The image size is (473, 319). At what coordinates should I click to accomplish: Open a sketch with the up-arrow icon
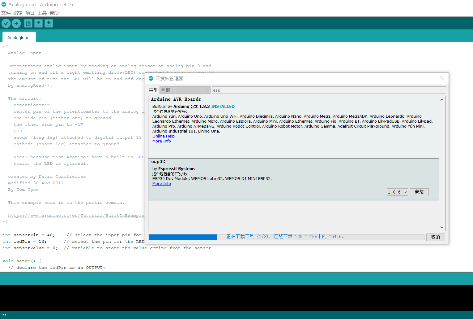pos(38,23)
